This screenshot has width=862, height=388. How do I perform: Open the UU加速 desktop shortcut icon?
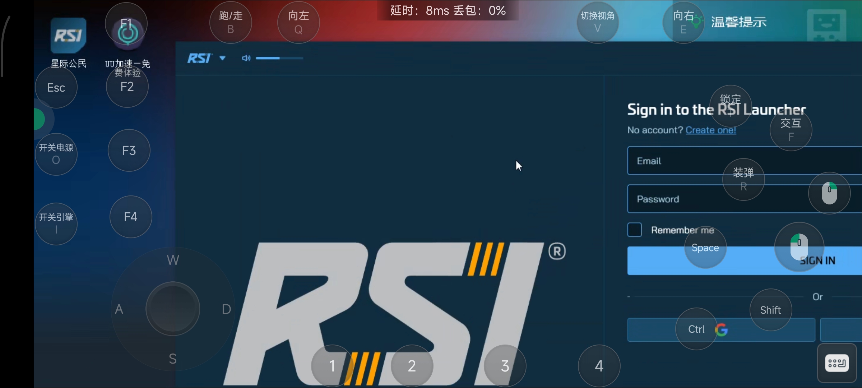point(128,34)
